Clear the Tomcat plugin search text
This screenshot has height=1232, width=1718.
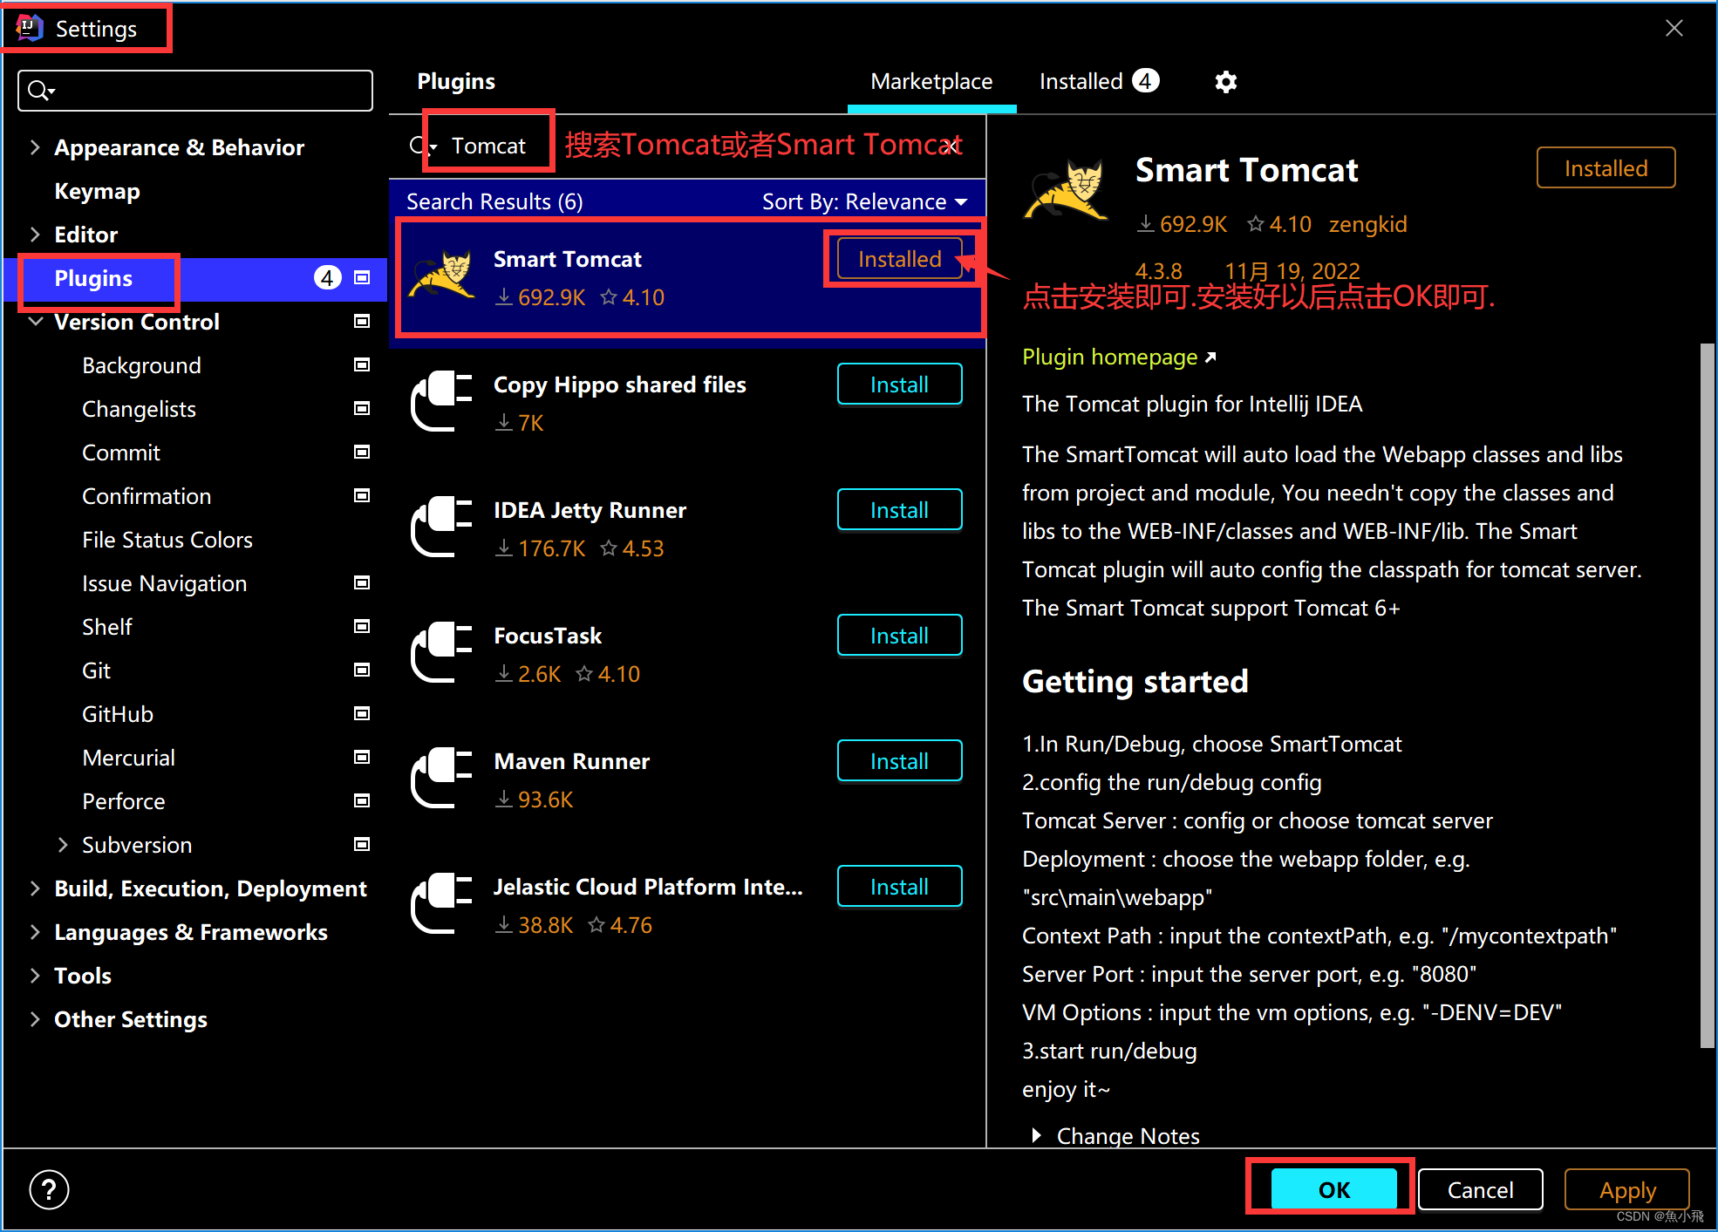point(952,146)
